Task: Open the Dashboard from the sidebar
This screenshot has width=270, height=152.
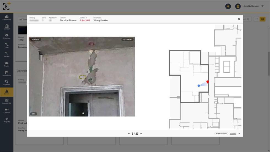Action: [x=7, y=18]
